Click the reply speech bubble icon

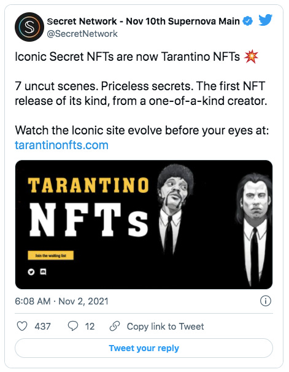pos(73,326)
